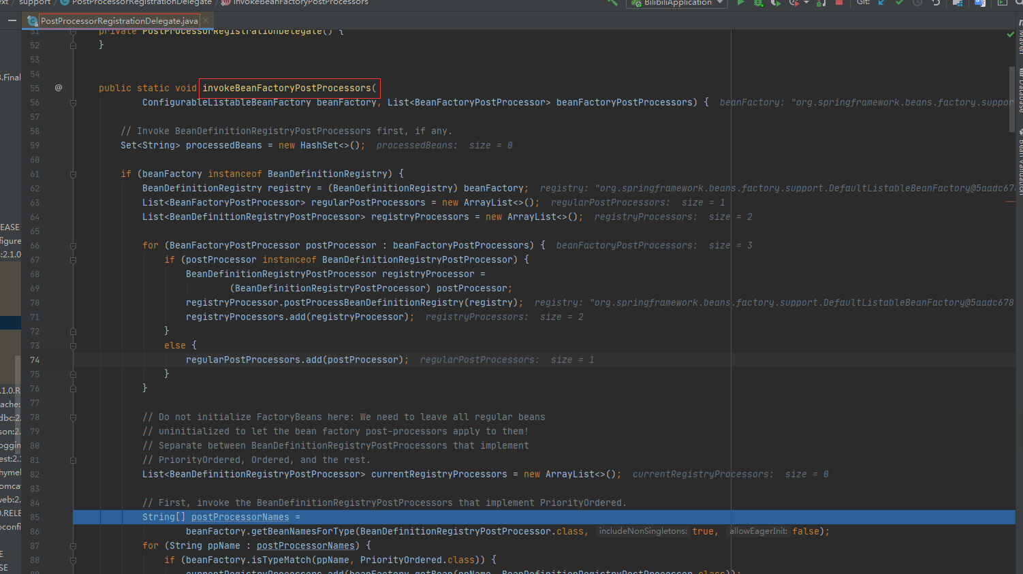Launch the profiler run icon

pos(793,3)
